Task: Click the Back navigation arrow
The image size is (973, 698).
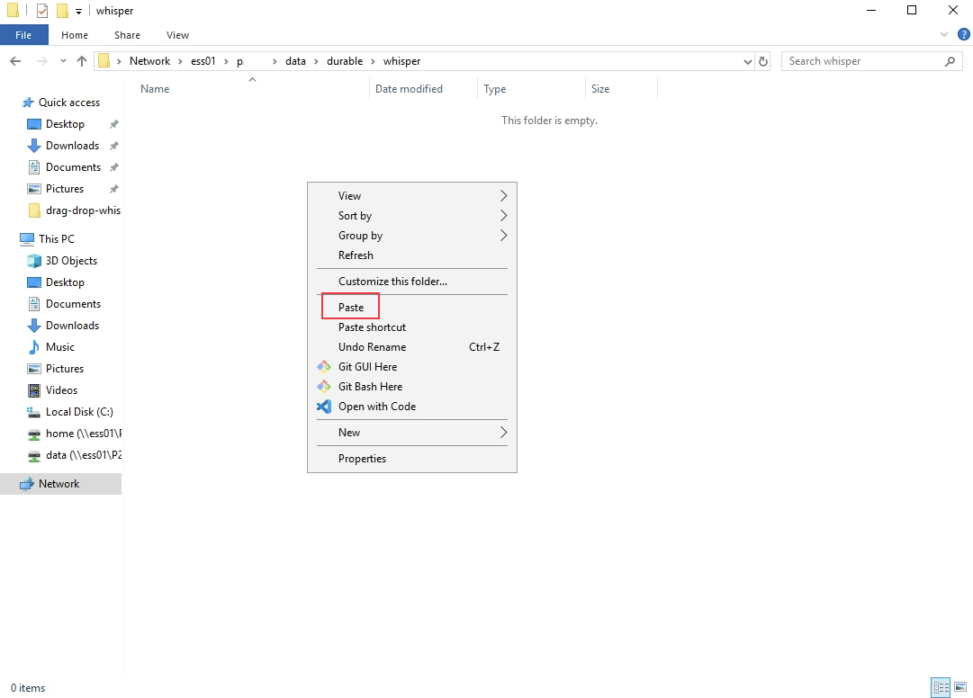Action: point(15,61)
